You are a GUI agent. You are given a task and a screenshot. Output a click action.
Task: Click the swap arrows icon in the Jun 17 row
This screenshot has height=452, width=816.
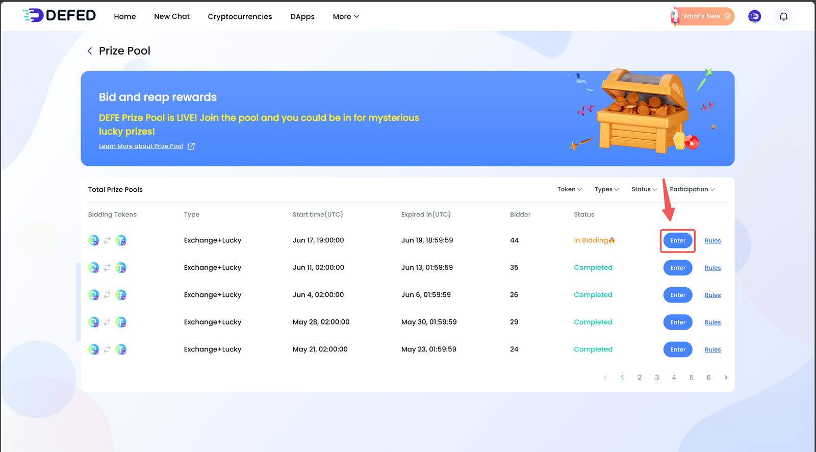pos(107,240)
